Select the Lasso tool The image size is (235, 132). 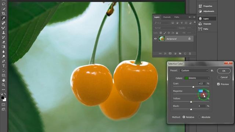(x=3, y=4)
